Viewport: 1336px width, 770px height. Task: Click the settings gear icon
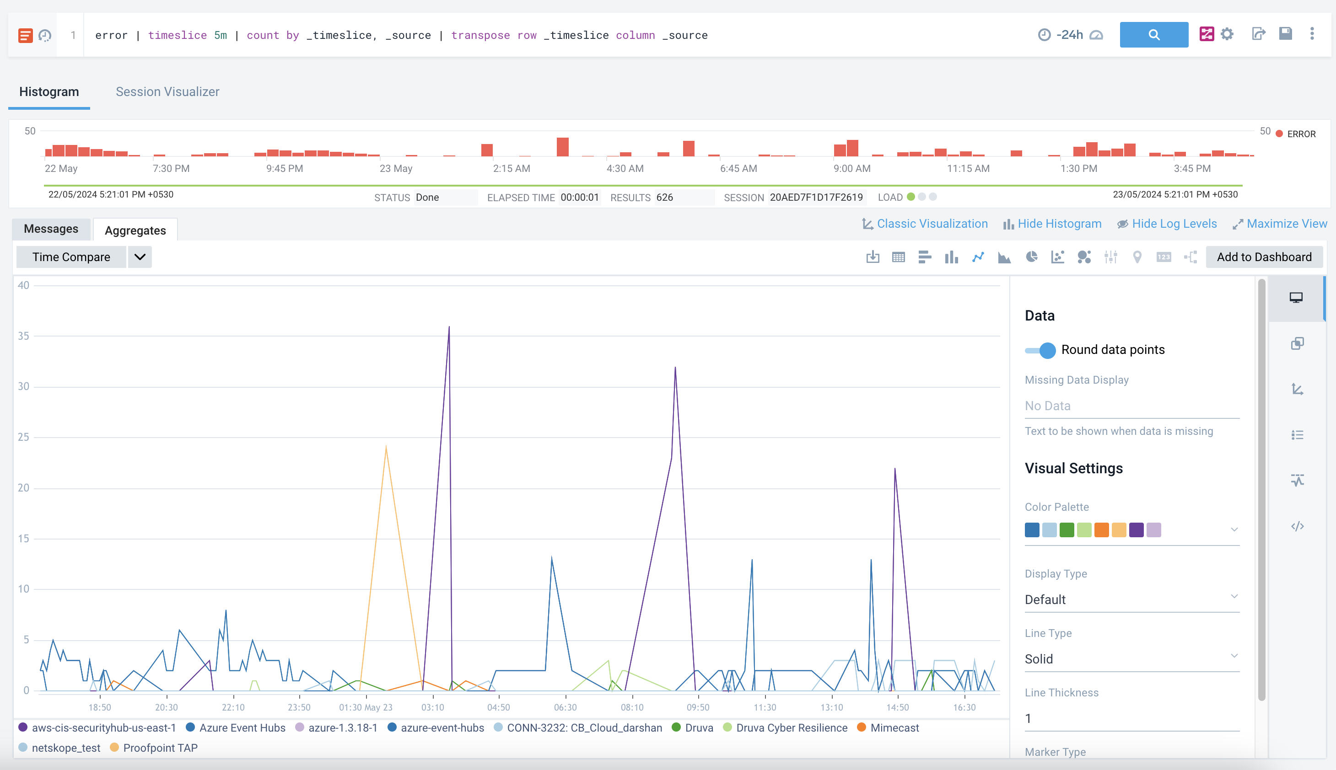[x=1228, y=35]
